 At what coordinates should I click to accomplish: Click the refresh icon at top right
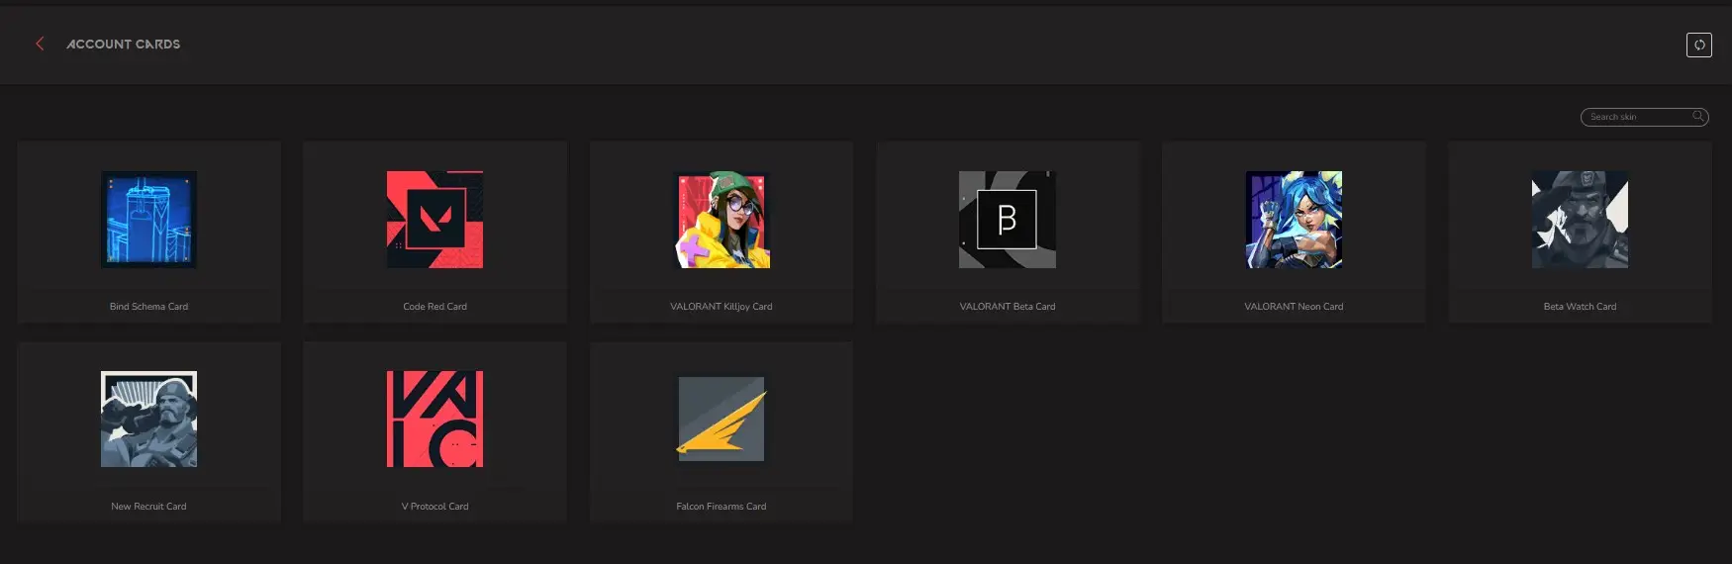1698,45
